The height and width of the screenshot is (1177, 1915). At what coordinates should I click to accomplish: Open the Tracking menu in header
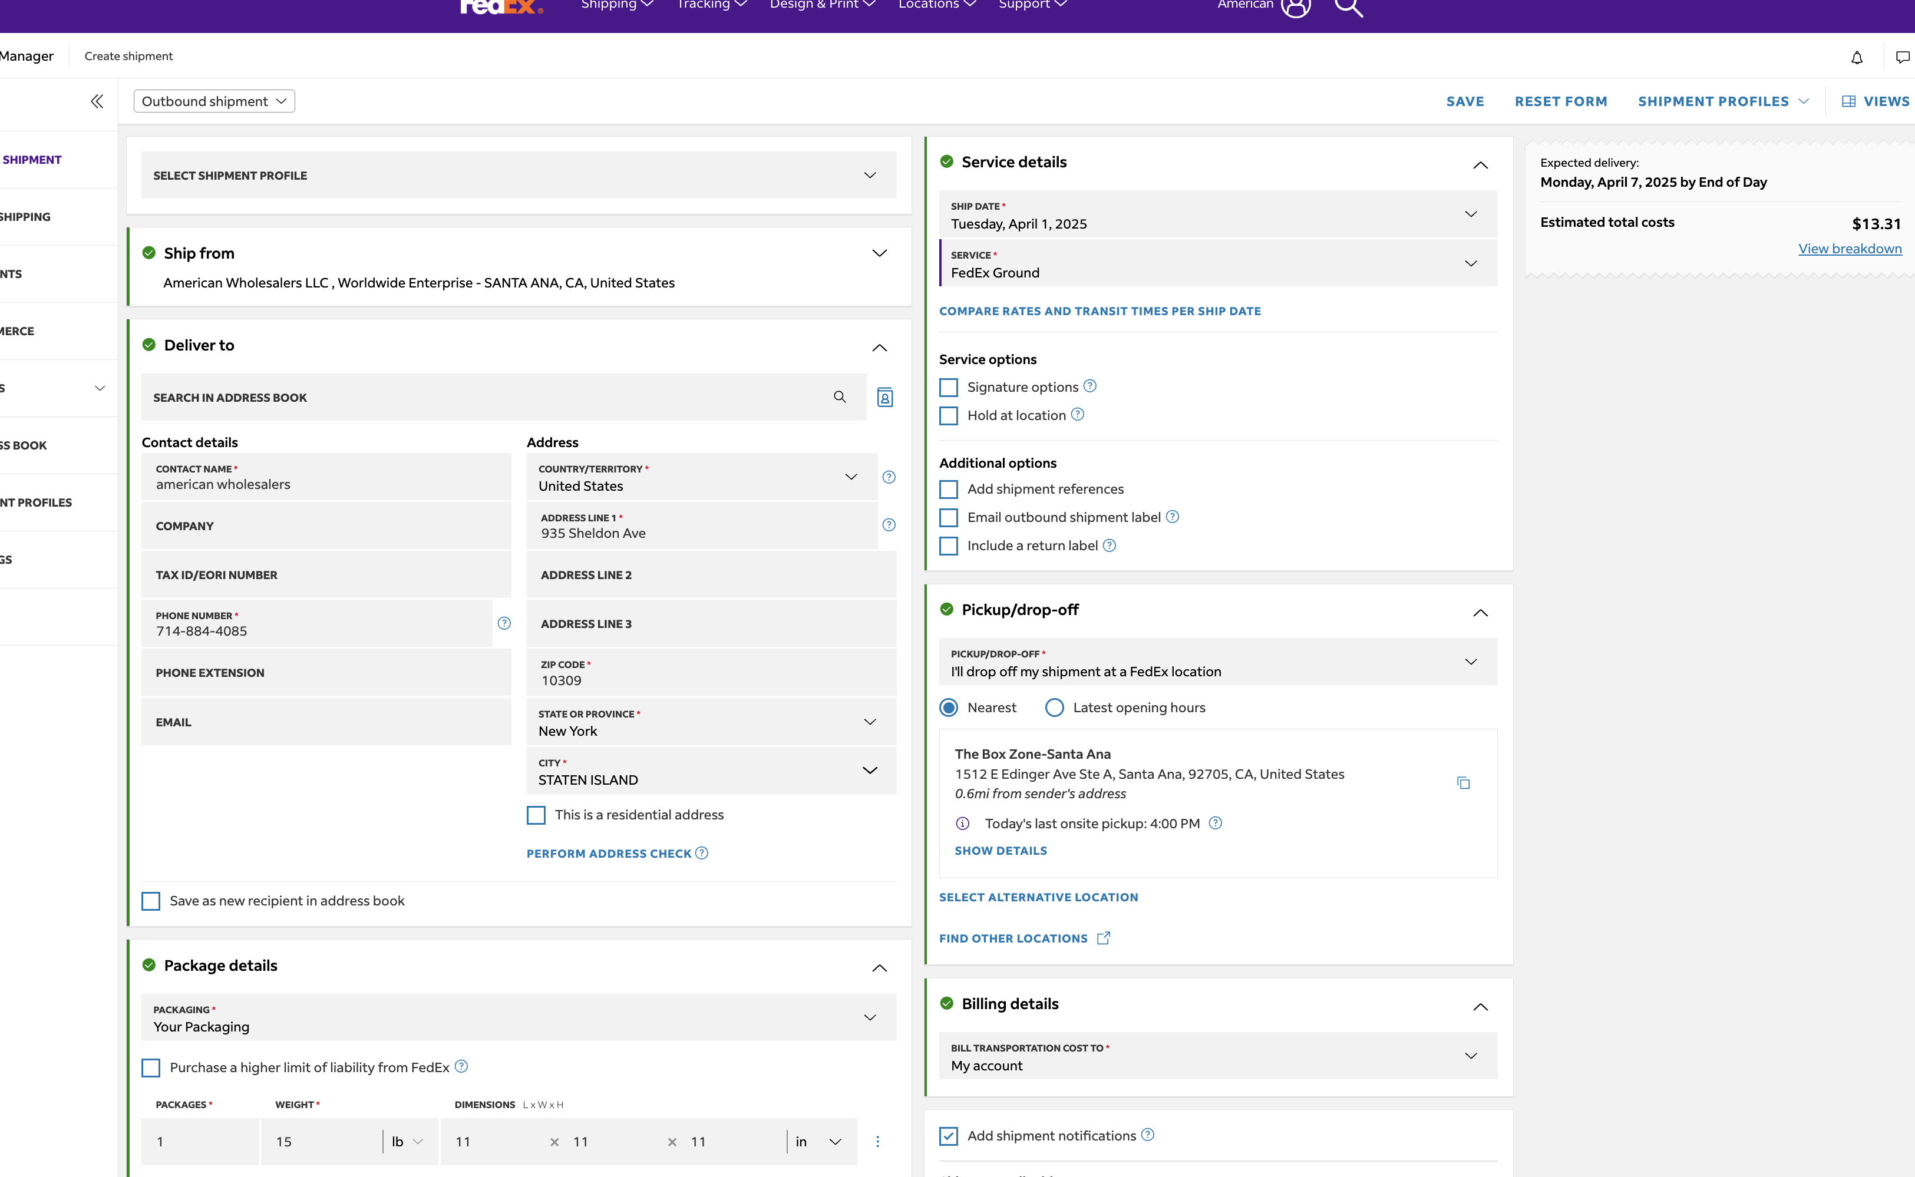712,5
